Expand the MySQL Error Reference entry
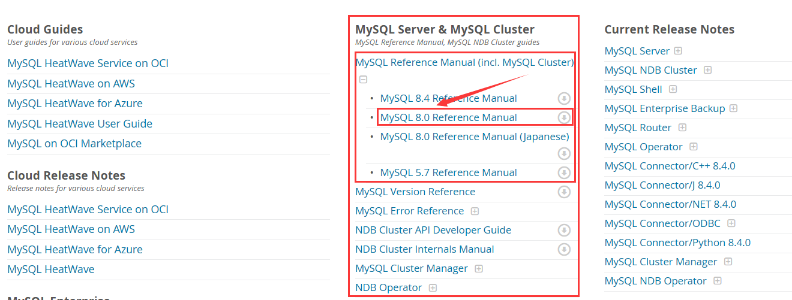The height and width of the screenshot is (300, 792). pyautogui.click(x=475, y=211)
